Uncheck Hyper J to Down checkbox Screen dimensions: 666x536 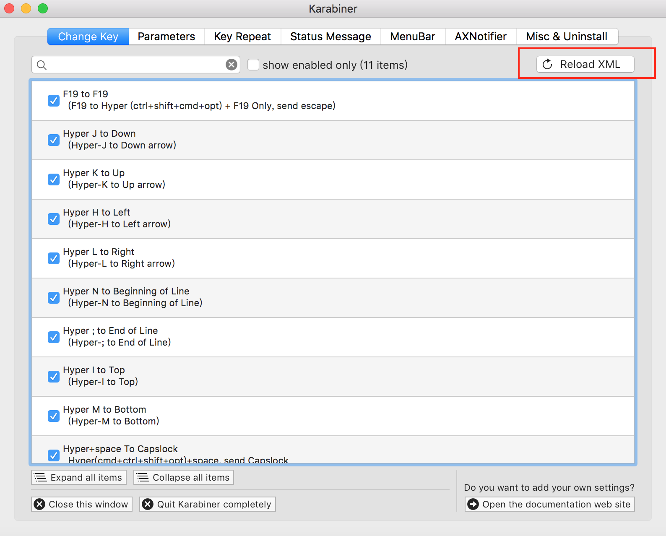click(x=54, y=140)
